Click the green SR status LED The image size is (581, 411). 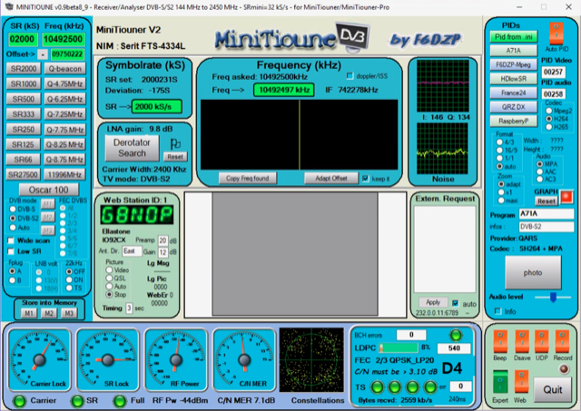coord(77,401)
